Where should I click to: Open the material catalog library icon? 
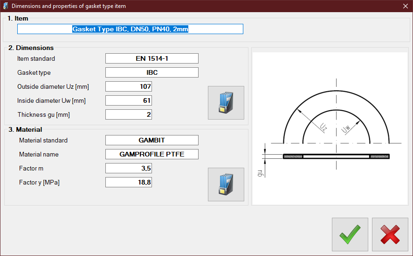click(226, 185)
